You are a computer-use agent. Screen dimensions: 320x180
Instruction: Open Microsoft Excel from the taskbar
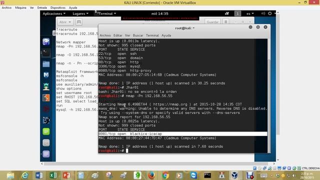click(53, 175)
